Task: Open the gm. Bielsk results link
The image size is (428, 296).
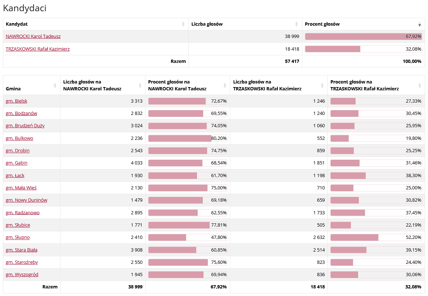Action: [x=17, y=101]
